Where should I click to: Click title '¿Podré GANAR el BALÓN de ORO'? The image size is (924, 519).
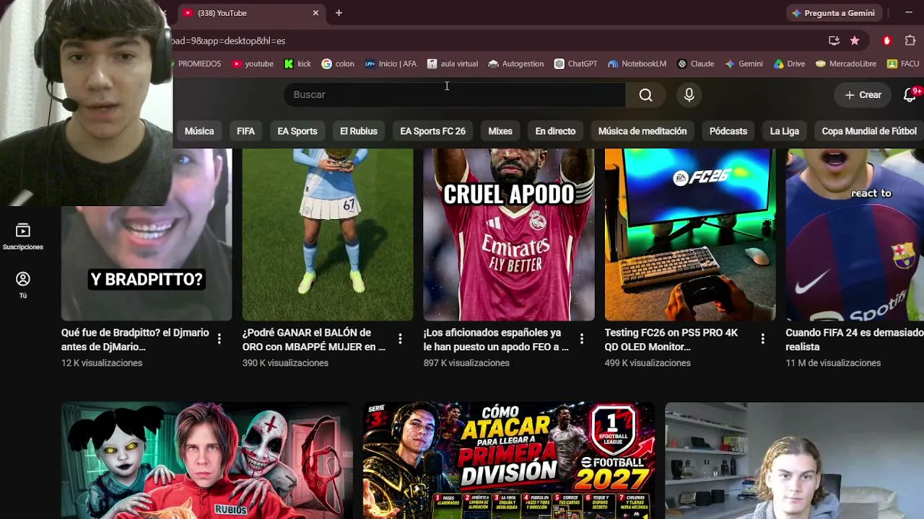[x=314, y=340]
